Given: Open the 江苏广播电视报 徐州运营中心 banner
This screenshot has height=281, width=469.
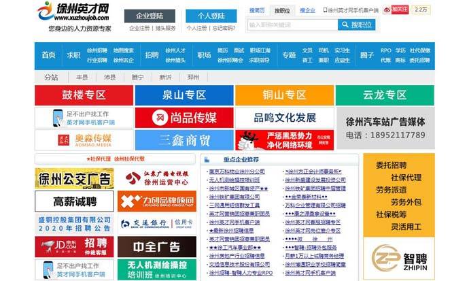Looking at the screenshot, I should 157,178.
